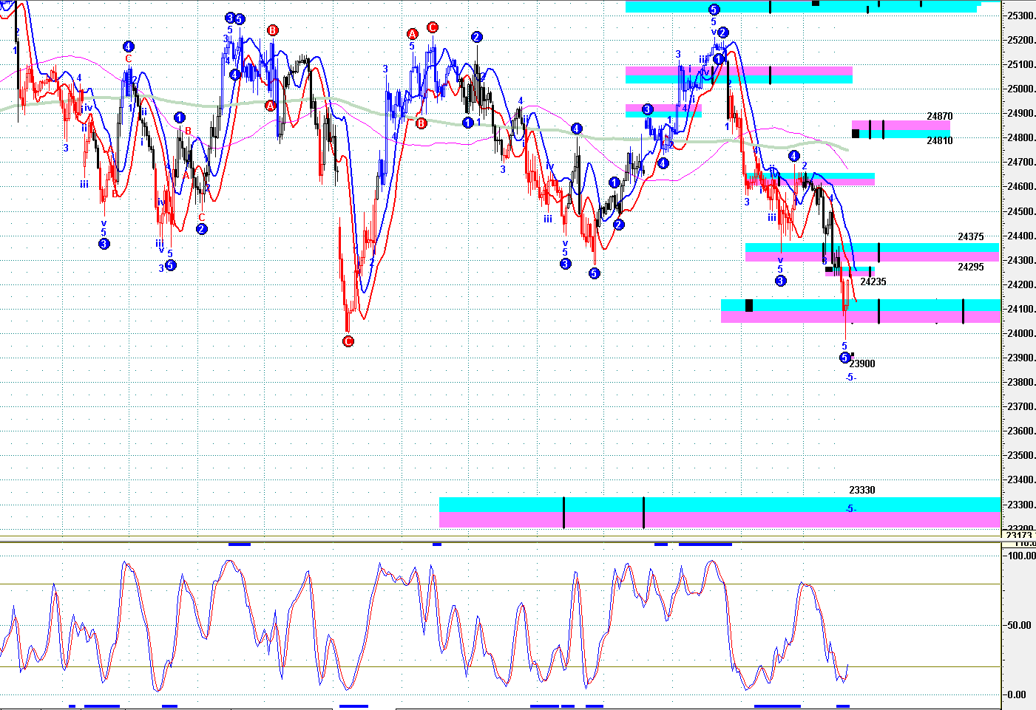Select the 23330 target price label

(x=861, y=490)
